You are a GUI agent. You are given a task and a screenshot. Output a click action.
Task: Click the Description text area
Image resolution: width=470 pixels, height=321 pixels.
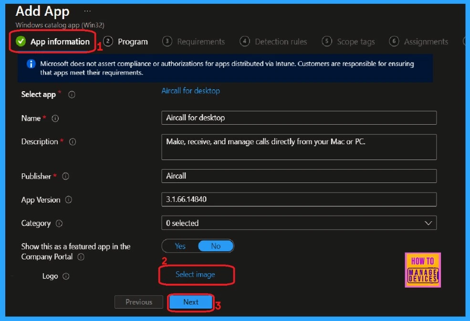coord(299,147)
